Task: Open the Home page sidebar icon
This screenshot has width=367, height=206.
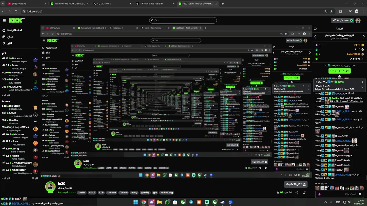Action: click(4, 30)
